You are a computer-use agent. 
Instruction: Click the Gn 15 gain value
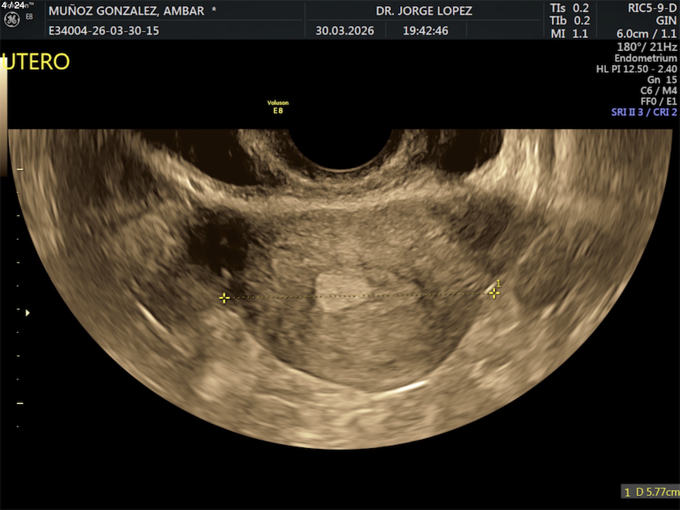coord(662,80)
